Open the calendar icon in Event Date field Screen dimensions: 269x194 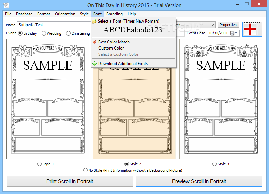[232, 33]
